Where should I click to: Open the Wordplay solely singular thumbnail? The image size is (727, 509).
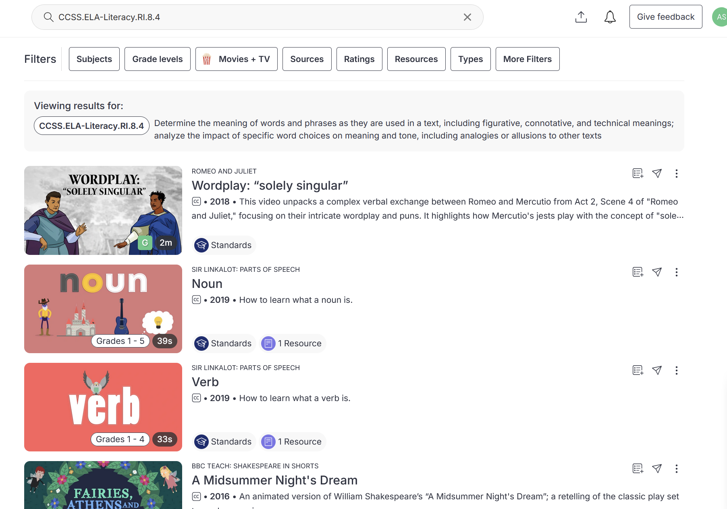pyautogui.click(x=103, y=210)
